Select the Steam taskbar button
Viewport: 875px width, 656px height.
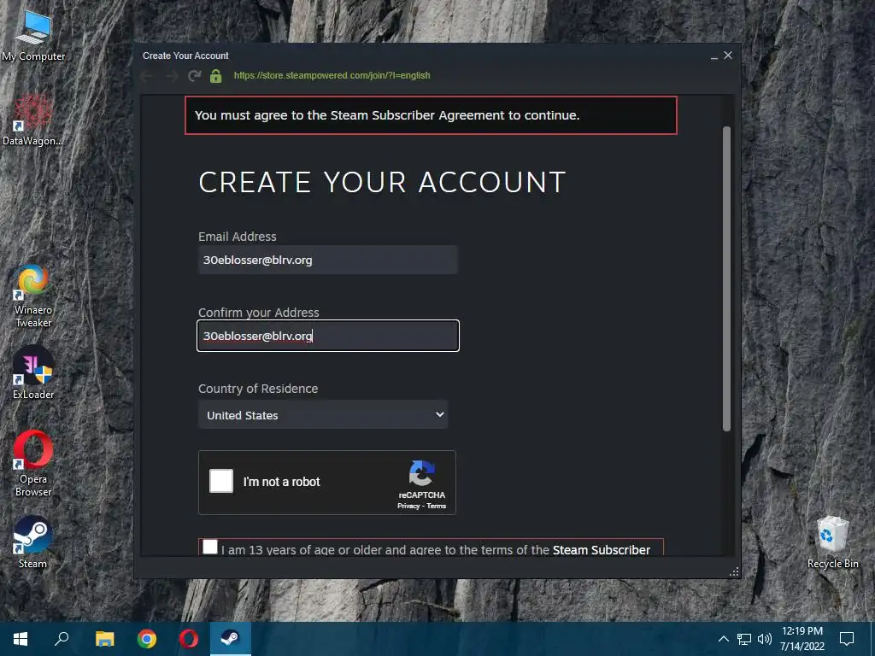(231, 639)
